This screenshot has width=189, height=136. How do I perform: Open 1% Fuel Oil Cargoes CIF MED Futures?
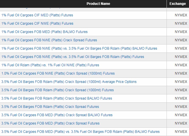37,15
